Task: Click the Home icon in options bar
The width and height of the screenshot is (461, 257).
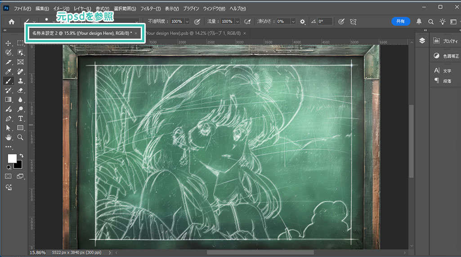Action: 11,22
